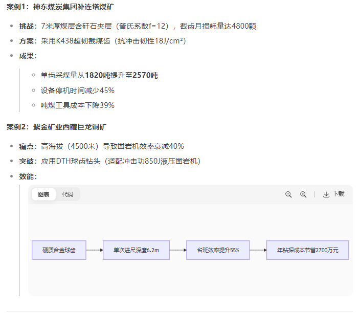This screenshot has height=313, width=359.
Task: Click the 台班效率提升55% flowchart node
Action: click(x=218, y=250)
